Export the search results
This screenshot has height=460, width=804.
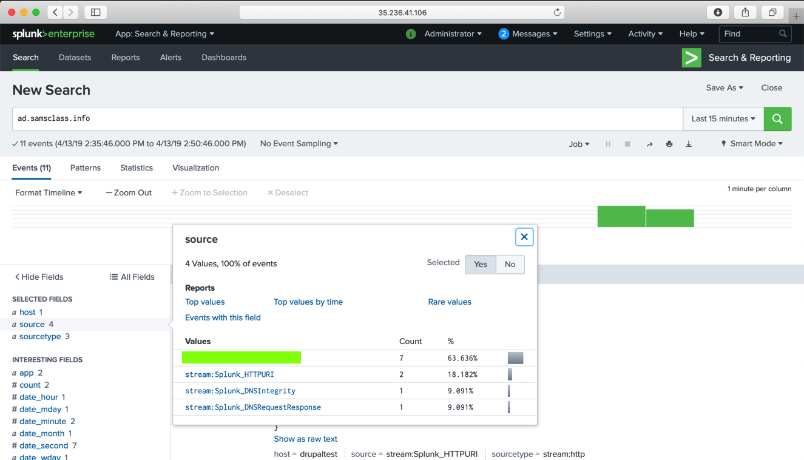coord(689,144)
